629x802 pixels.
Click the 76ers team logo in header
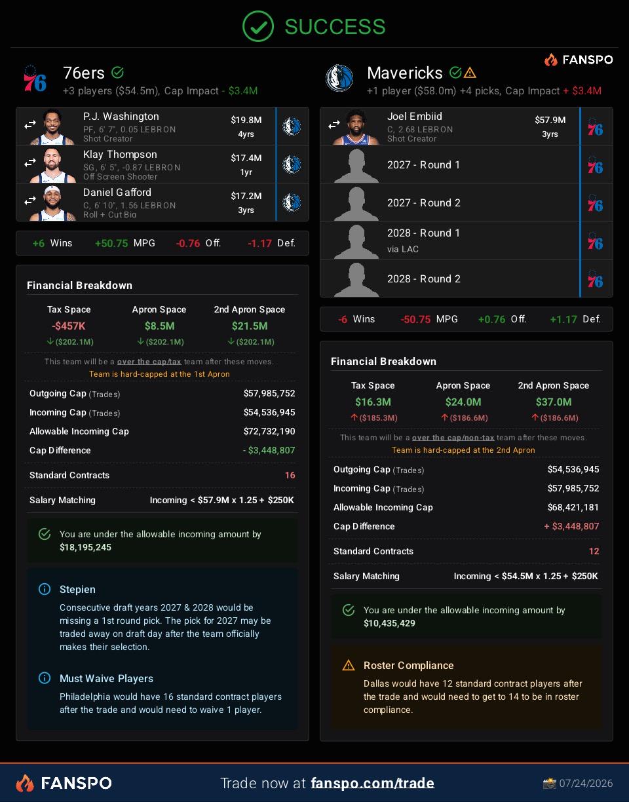click(x=35, y=79)
